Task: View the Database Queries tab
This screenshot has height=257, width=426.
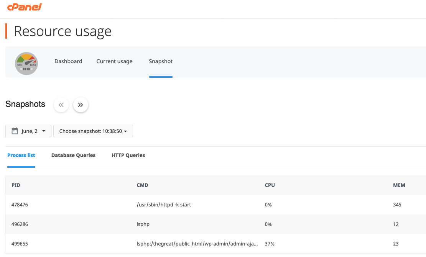Action: pos(73,155)
